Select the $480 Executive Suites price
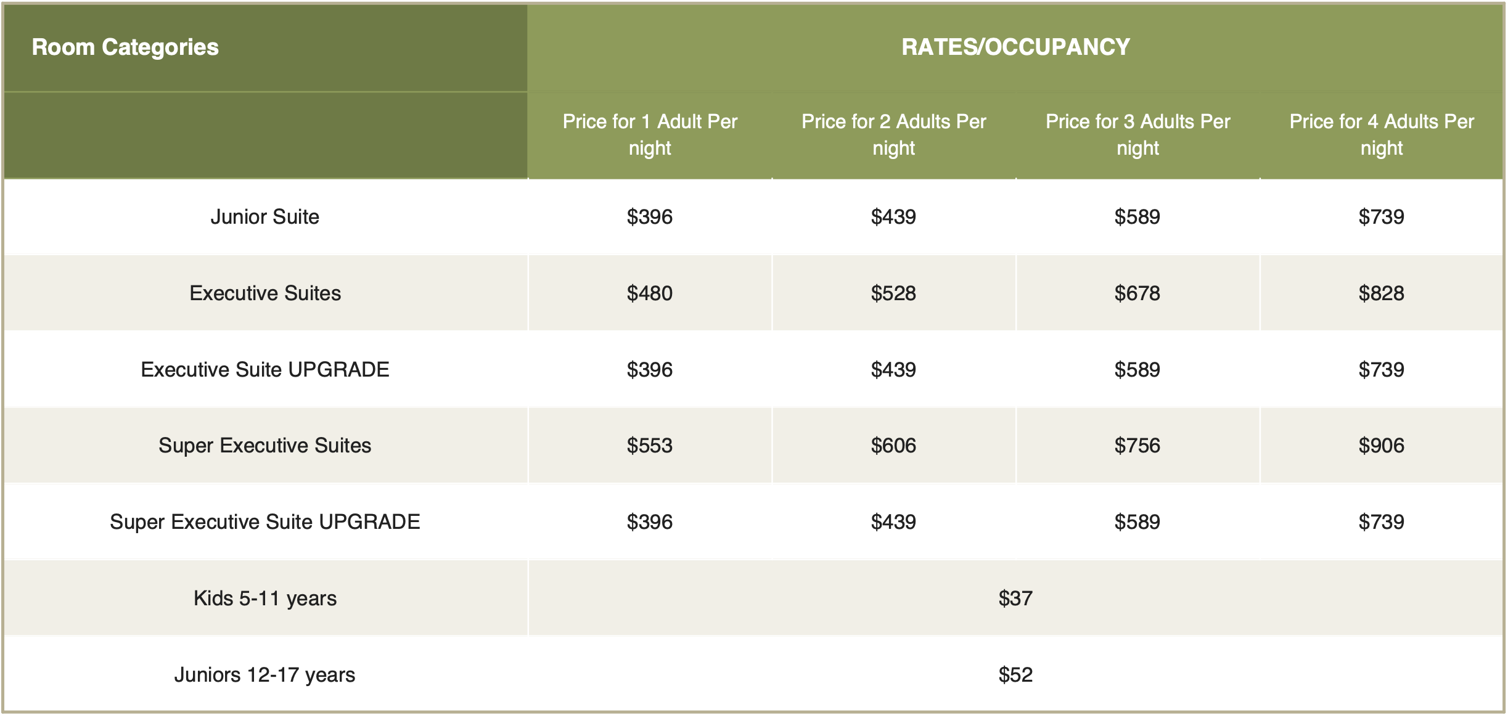Screen dimensions: 1508x715 pos(650,293)
